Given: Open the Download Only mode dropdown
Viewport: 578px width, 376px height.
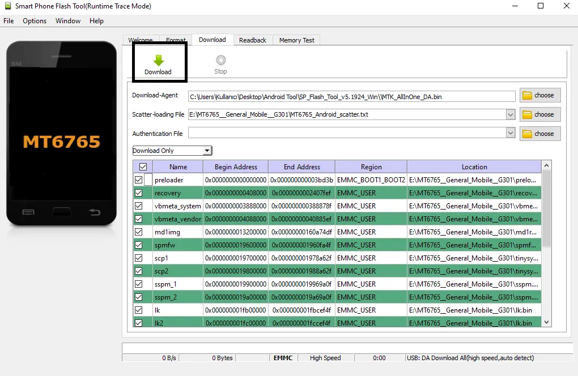Looking at the screenshot, I should coord(172,151).
